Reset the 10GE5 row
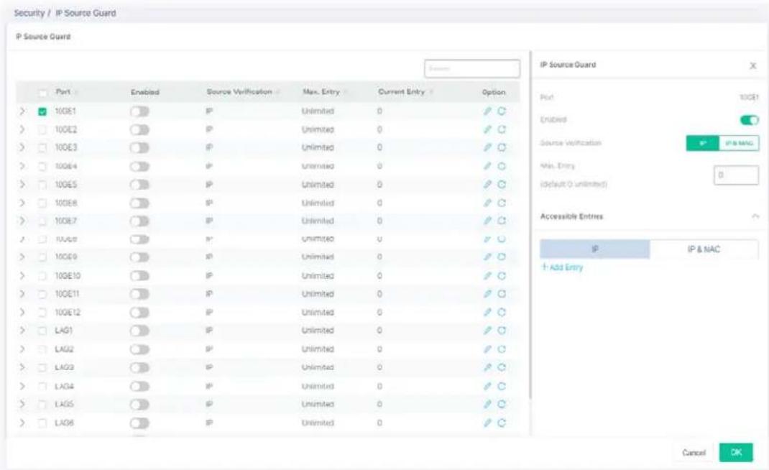 coord(501,185)
